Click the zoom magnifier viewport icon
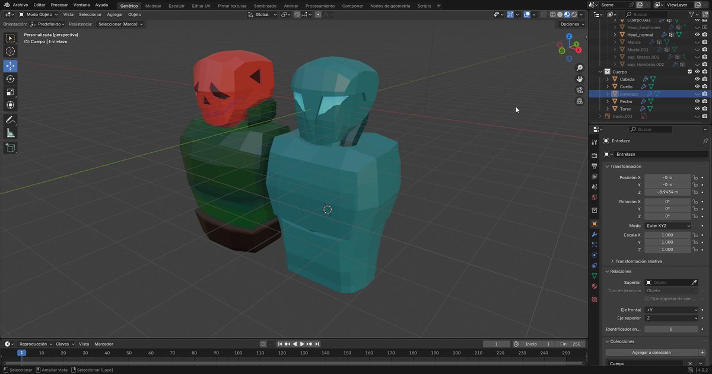Image resolution: width=712 pixels, height=374 pixels. coord(580,68)
